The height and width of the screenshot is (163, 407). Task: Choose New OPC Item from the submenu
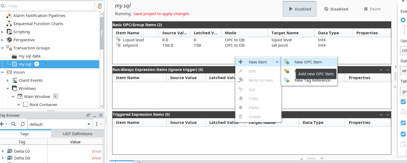click(x=308, y=62)
